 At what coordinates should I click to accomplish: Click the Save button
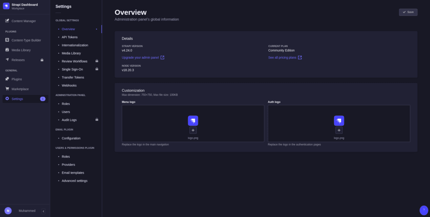[x=408, y=12]
